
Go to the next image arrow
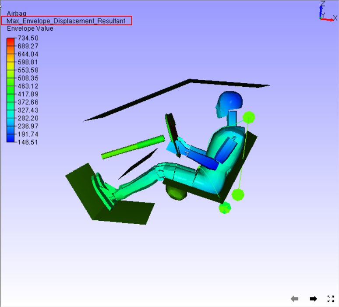click(x=313, y=299)
